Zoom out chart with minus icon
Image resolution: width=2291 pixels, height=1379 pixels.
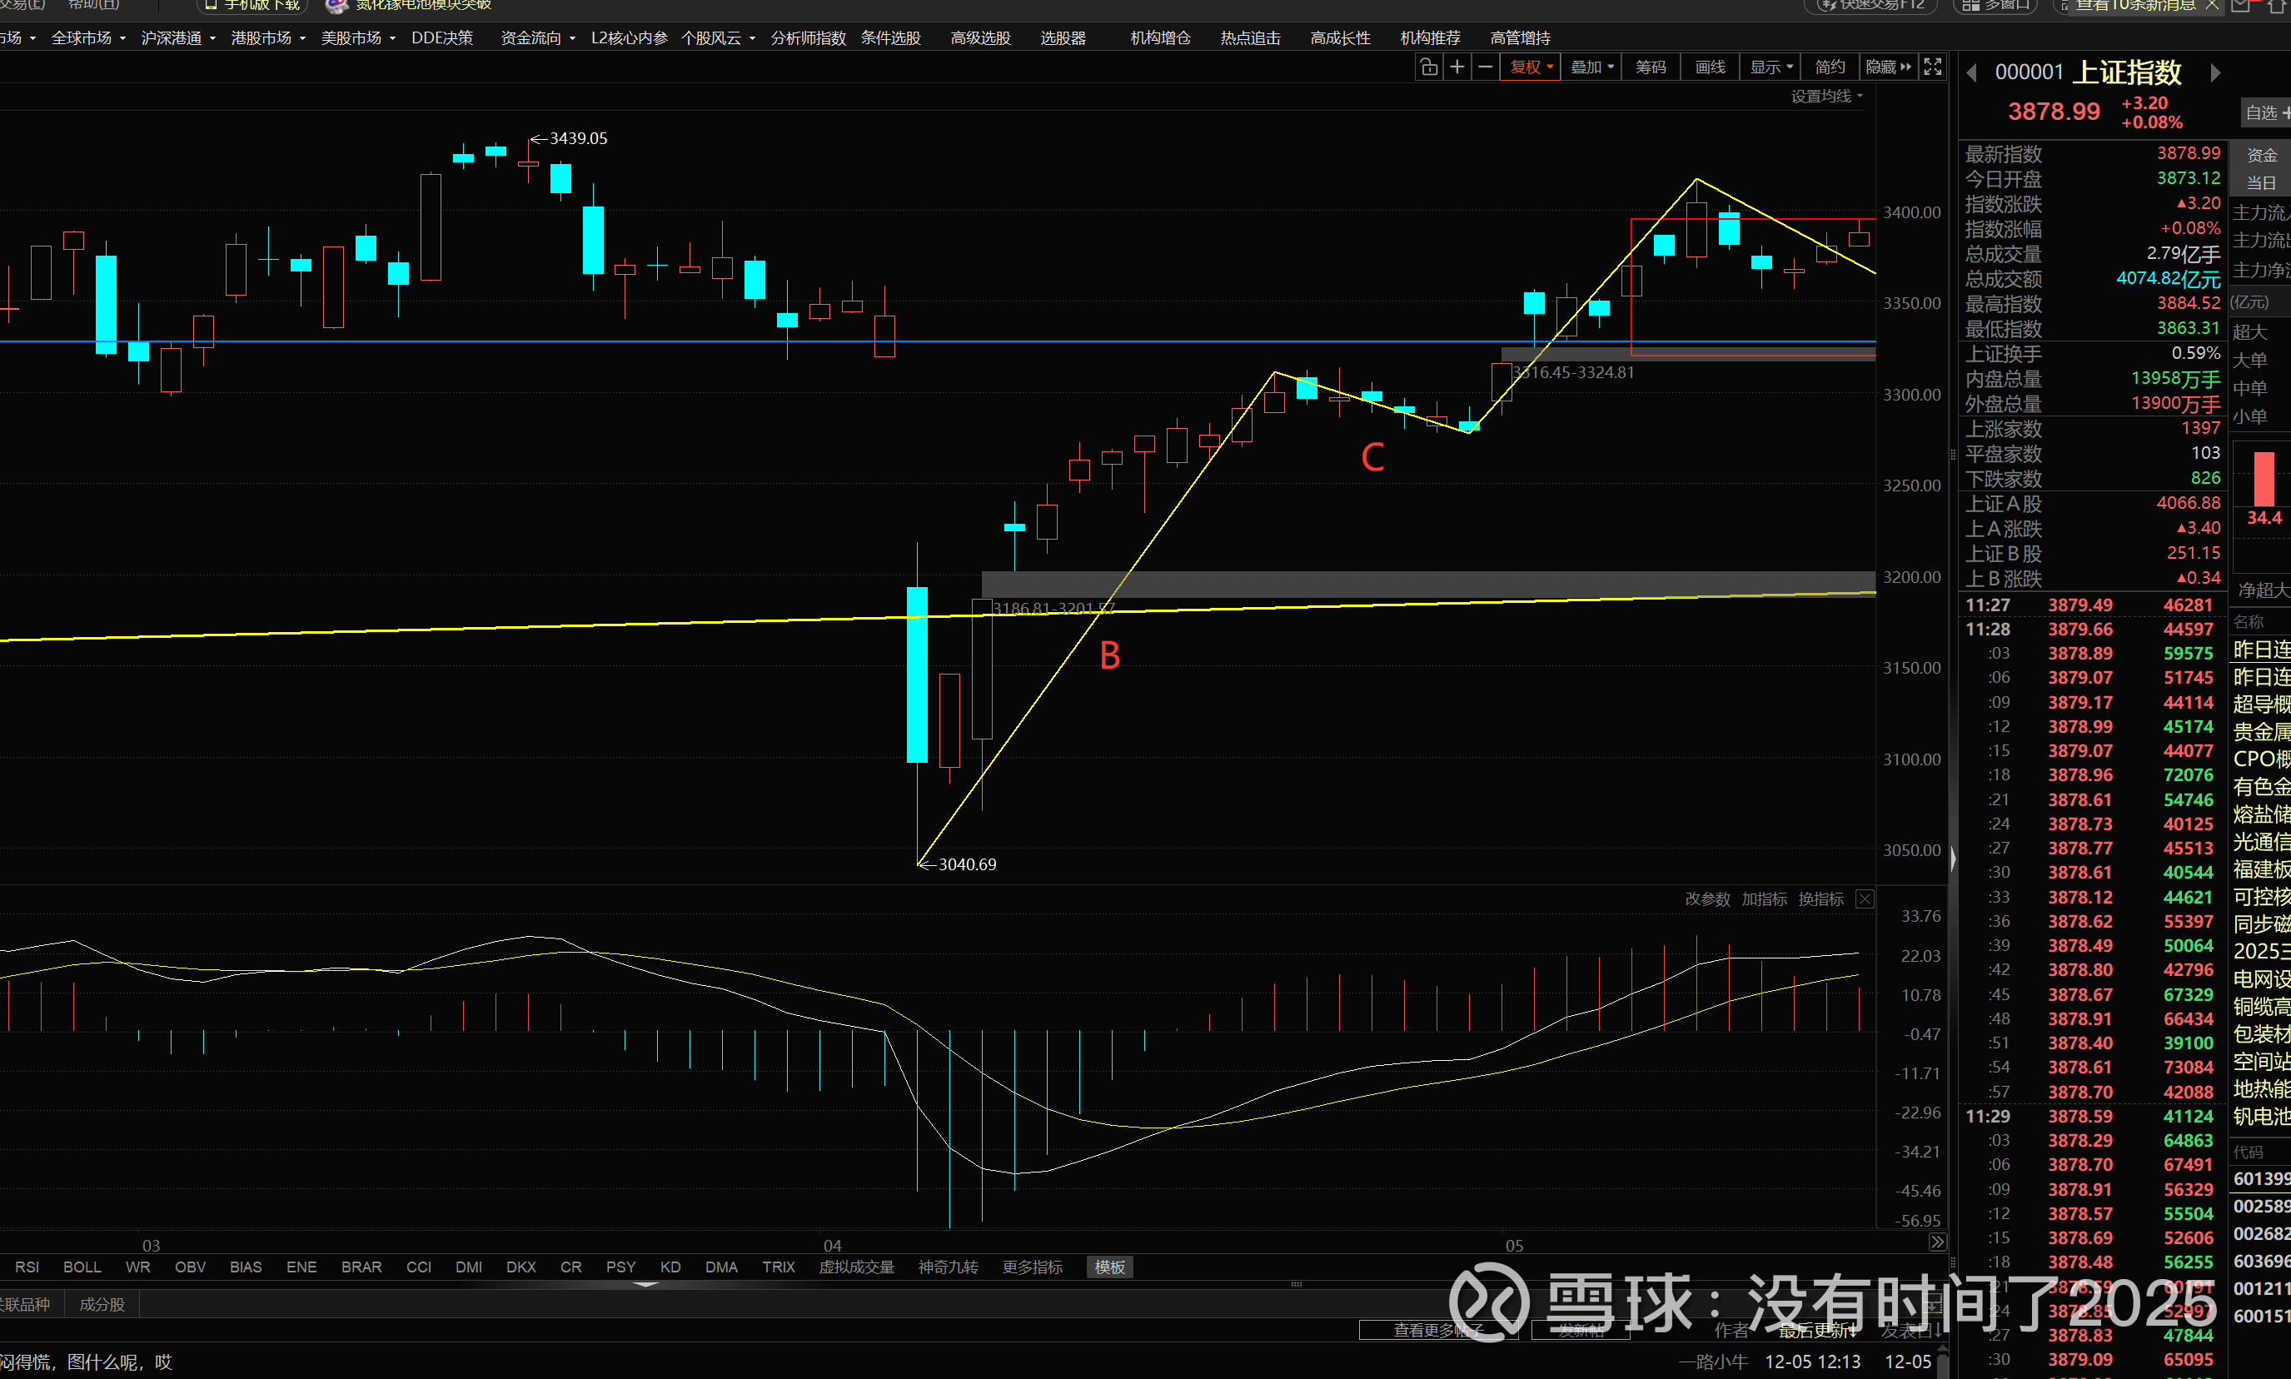coord(1486,67)
